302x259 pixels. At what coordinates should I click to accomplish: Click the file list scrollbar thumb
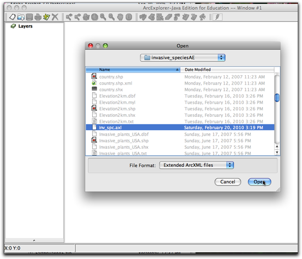[x=277, y=98]
